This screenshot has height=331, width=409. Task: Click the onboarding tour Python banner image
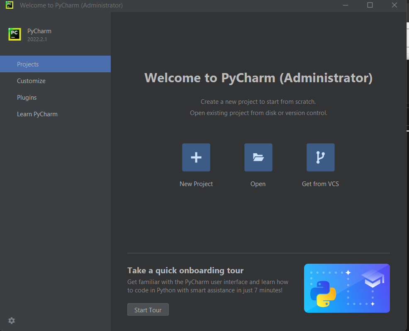tap(347, 288)
